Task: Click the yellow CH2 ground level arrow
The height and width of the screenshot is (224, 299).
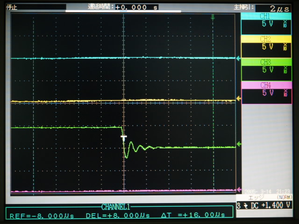Action: point(239,98)
